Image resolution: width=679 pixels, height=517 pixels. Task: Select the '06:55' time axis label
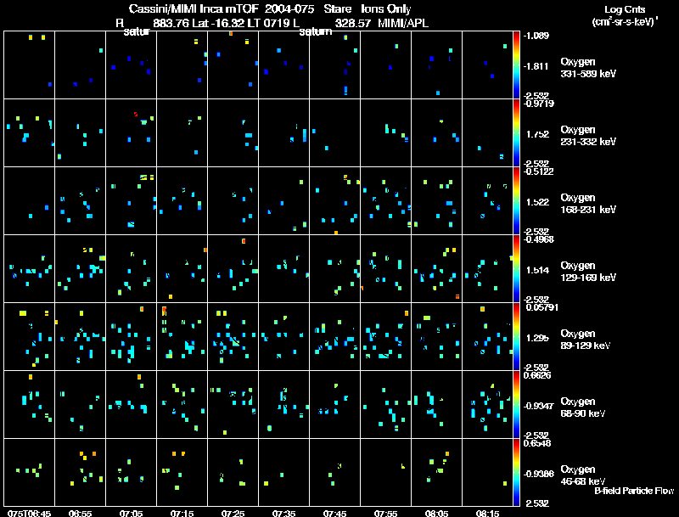tap(80, 513)
